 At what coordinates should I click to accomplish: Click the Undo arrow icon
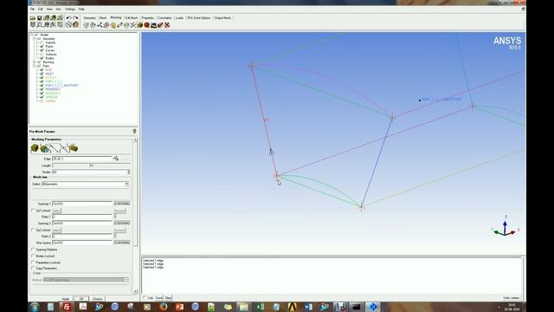click(69, 18)
